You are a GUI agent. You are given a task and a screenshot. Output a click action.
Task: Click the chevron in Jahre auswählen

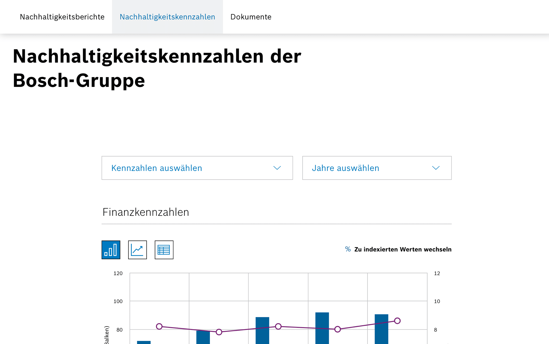click(x=436, y=168)
